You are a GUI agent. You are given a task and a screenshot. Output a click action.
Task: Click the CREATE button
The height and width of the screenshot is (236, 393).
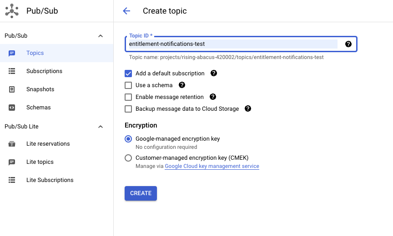tap(141, 193)
